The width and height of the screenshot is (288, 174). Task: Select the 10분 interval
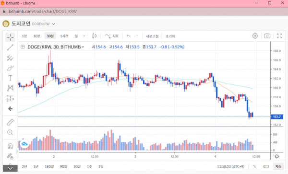(x=37, y=36)
